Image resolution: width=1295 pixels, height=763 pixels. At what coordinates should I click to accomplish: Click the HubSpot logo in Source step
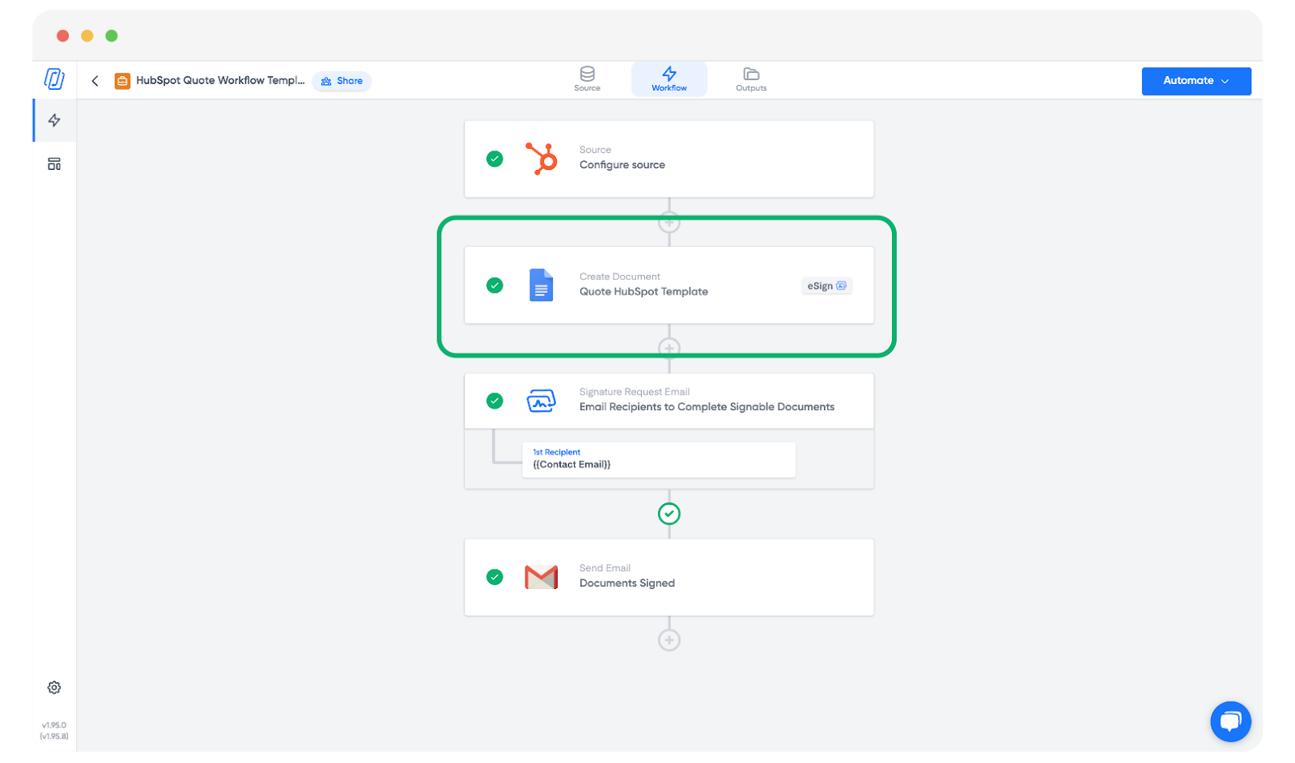(x=541, y=159)
